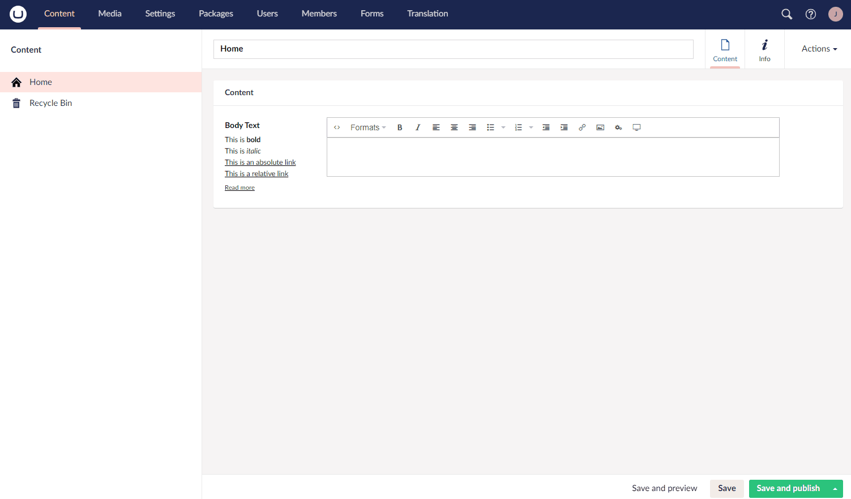Image resolution: width=851 pixels, height=499 pixels.
Task: Open the media picker image icon
Action: click(600, 127)
